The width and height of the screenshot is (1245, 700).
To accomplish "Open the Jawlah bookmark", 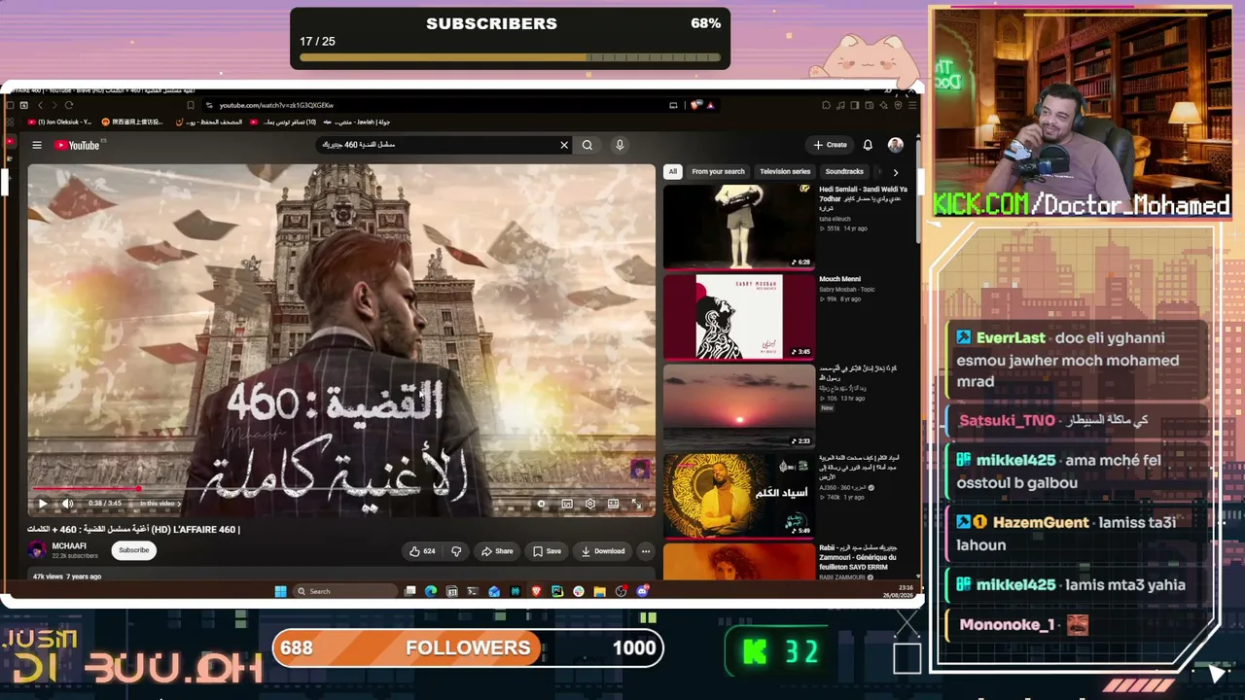I will point(355,122).
